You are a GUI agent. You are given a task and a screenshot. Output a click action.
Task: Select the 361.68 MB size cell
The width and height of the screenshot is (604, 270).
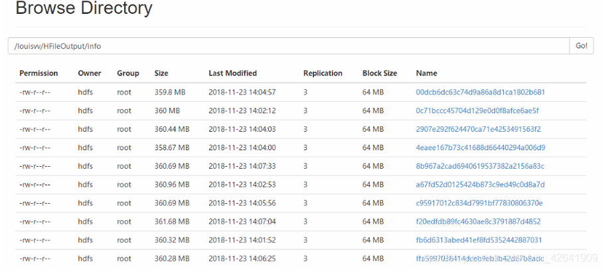point(172,222)
